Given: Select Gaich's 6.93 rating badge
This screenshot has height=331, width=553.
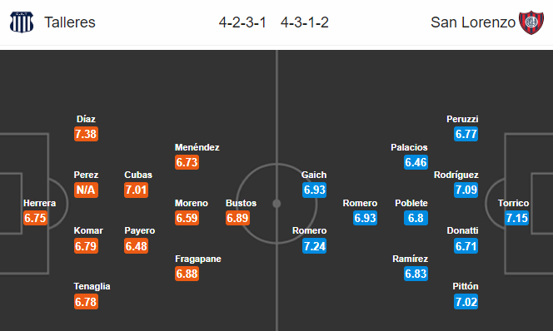Looking at the screenshot, I should coord(314,190).
